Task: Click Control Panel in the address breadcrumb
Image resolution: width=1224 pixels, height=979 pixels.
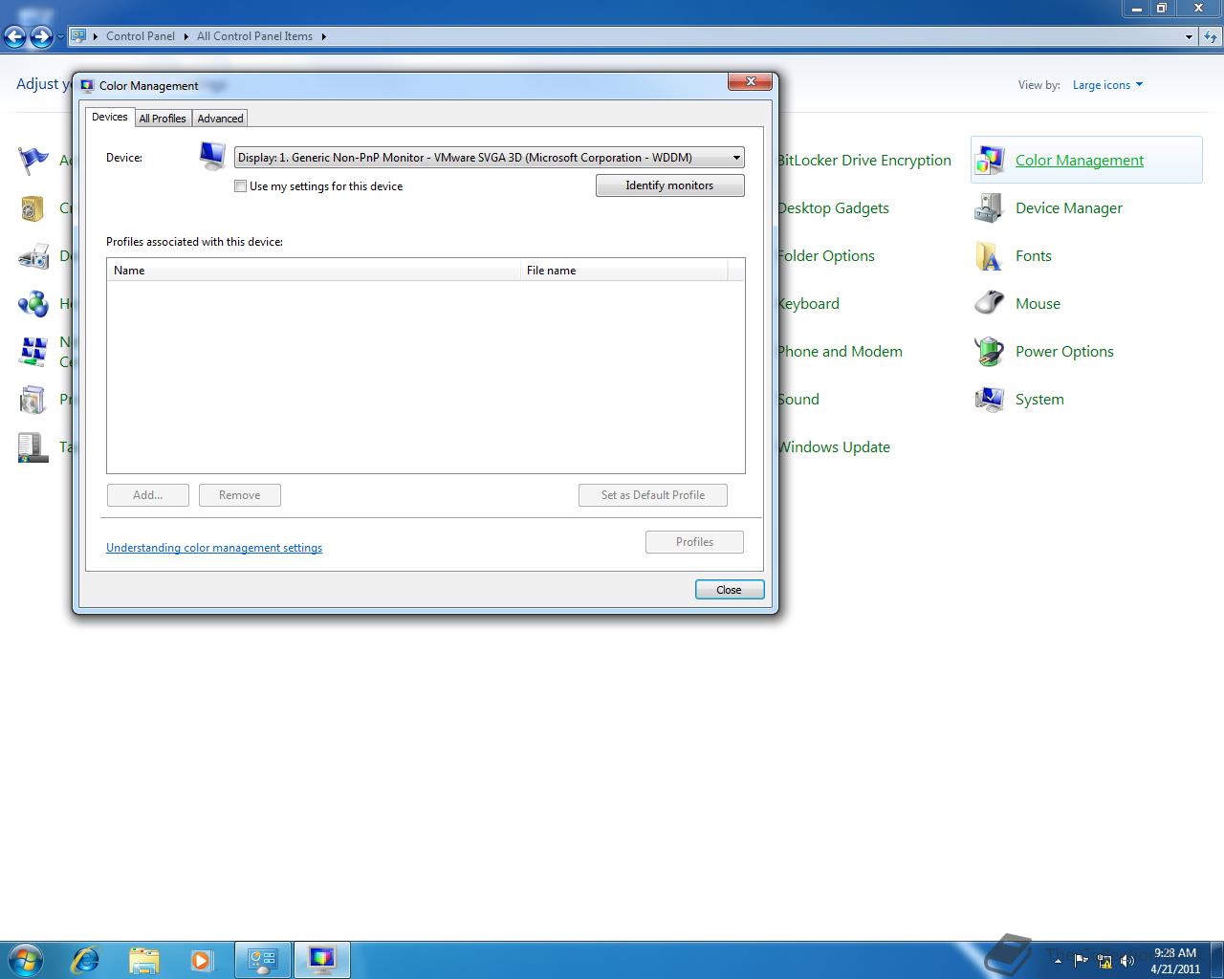Action: click(x=141, y=36)
